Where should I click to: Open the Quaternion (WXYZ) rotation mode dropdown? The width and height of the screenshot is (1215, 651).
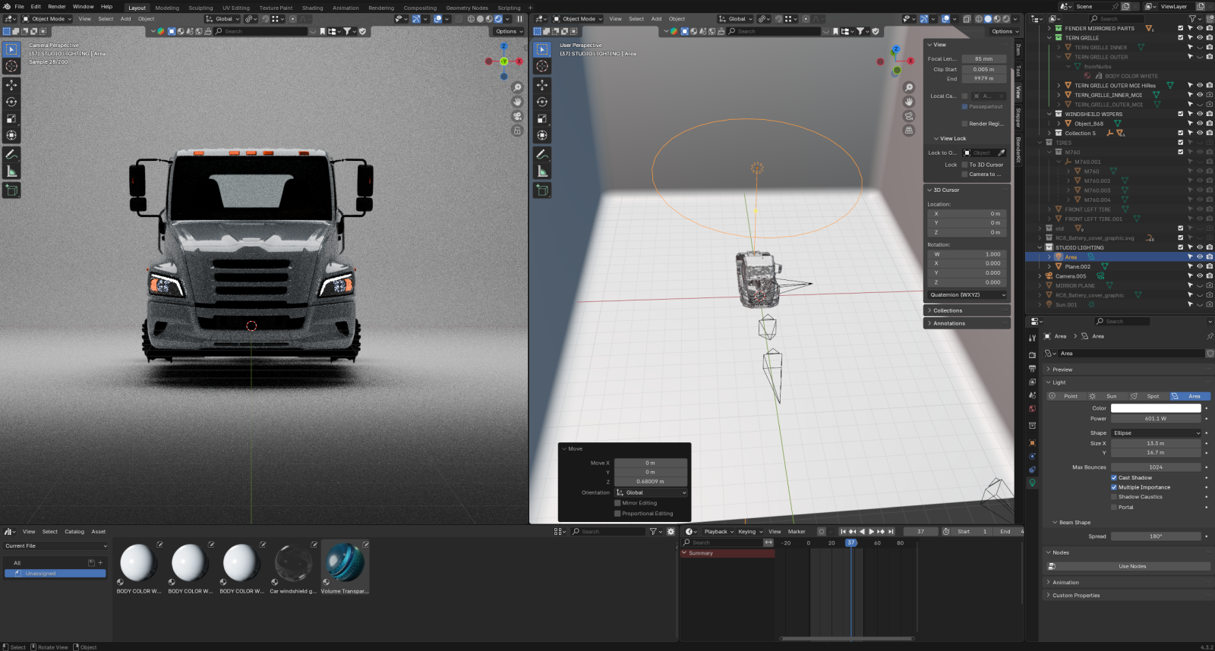pyautogui.click(x=967, y=295)
